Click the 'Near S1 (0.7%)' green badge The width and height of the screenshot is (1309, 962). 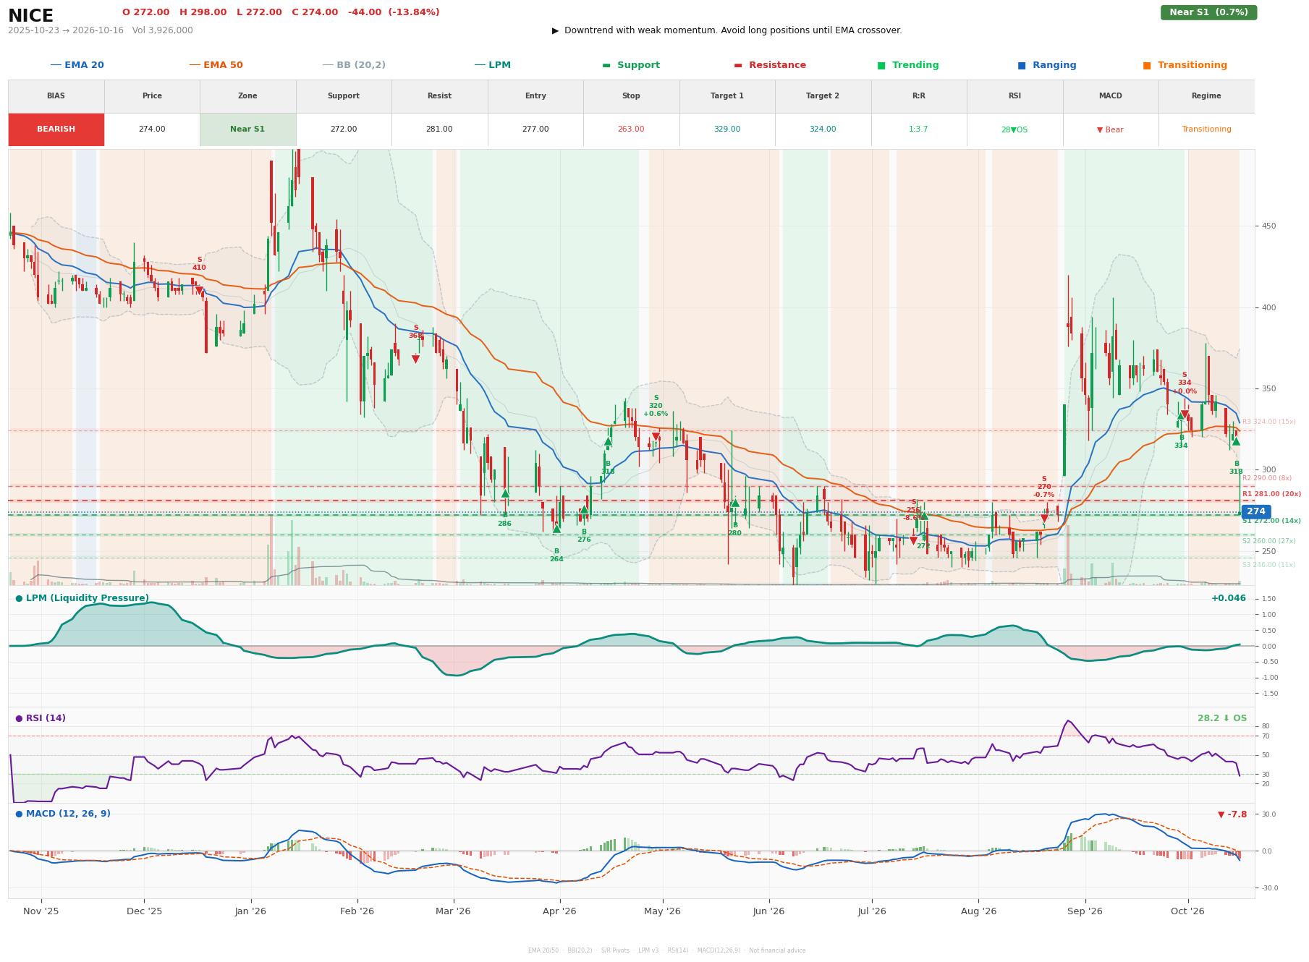[x=1208, y=12]
